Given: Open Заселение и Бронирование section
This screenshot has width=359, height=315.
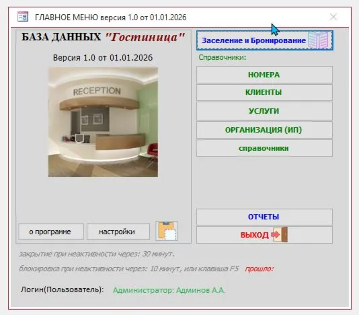Looking at the screenshot, I should pos(265,40).
